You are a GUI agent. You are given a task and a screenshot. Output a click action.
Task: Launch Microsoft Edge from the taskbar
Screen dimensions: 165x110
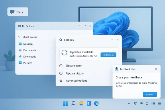pos(97,103)
